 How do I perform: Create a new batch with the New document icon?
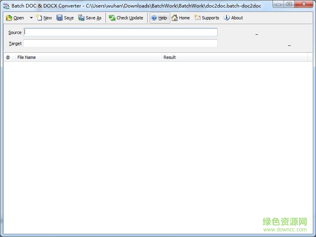(39, 18)
